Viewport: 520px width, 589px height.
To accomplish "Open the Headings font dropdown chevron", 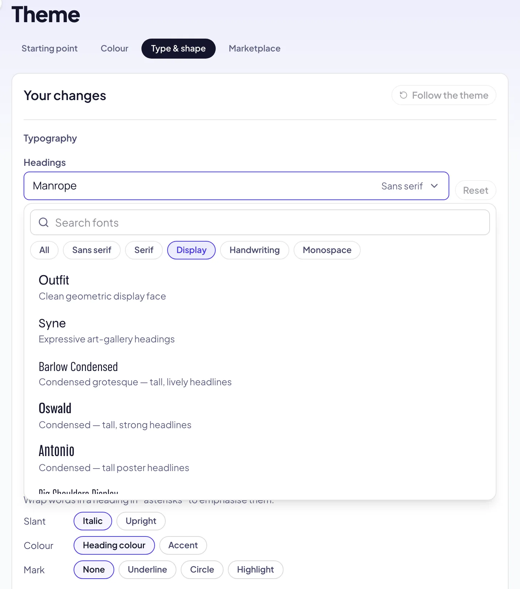I will [x=434, y=186].
